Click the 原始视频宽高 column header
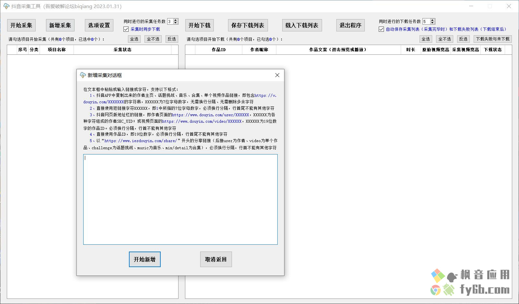This screenshot has width=519, height=304. coord(436,50)
